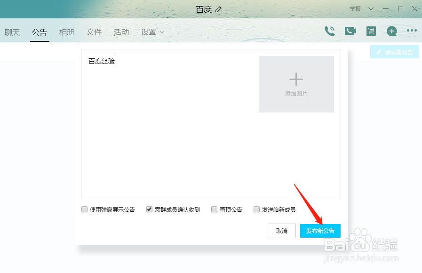Start a video call
The image size is (422, 273).
(x=350, y=31)
